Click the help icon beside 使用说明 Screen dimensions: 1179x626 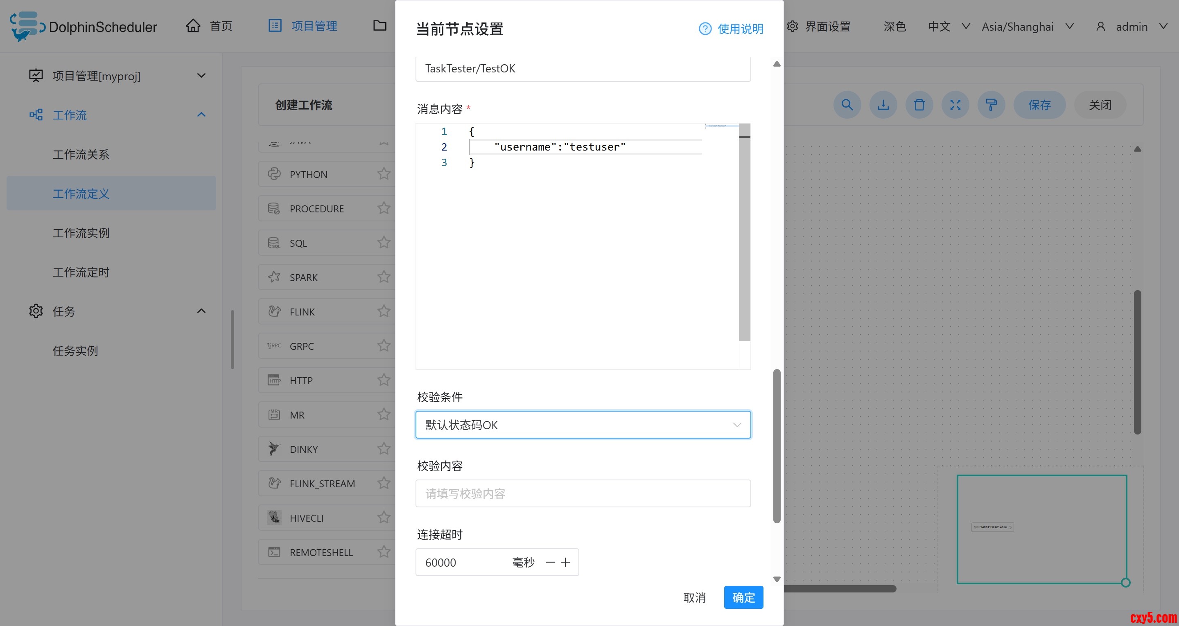[705, 29]
